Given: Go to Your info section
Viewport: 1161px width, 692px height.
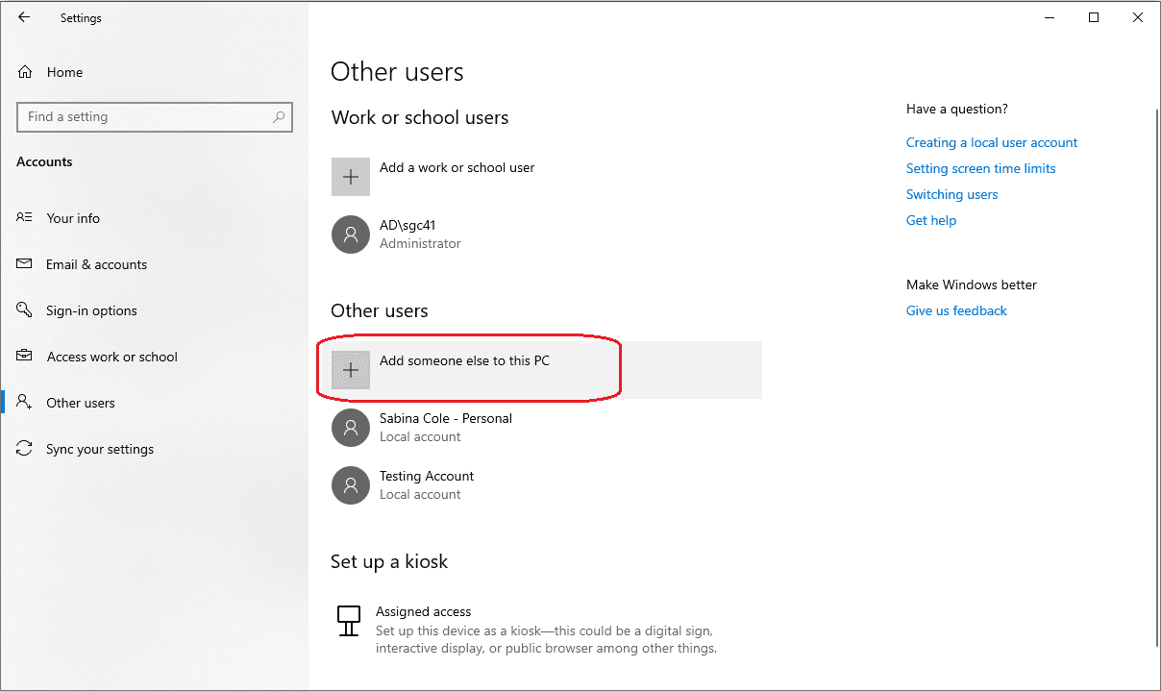Looking at the screenshot, I should (73, 218).
